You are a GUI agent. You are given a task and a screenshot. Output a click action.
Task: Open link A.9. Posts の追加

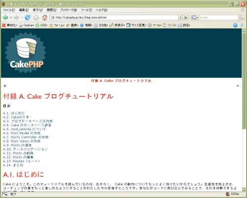coord(17,145)
